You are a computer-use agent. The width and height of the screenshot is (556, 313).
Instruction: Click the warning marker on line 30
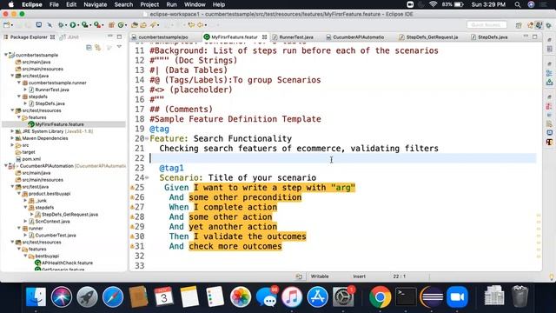[132, 236]
